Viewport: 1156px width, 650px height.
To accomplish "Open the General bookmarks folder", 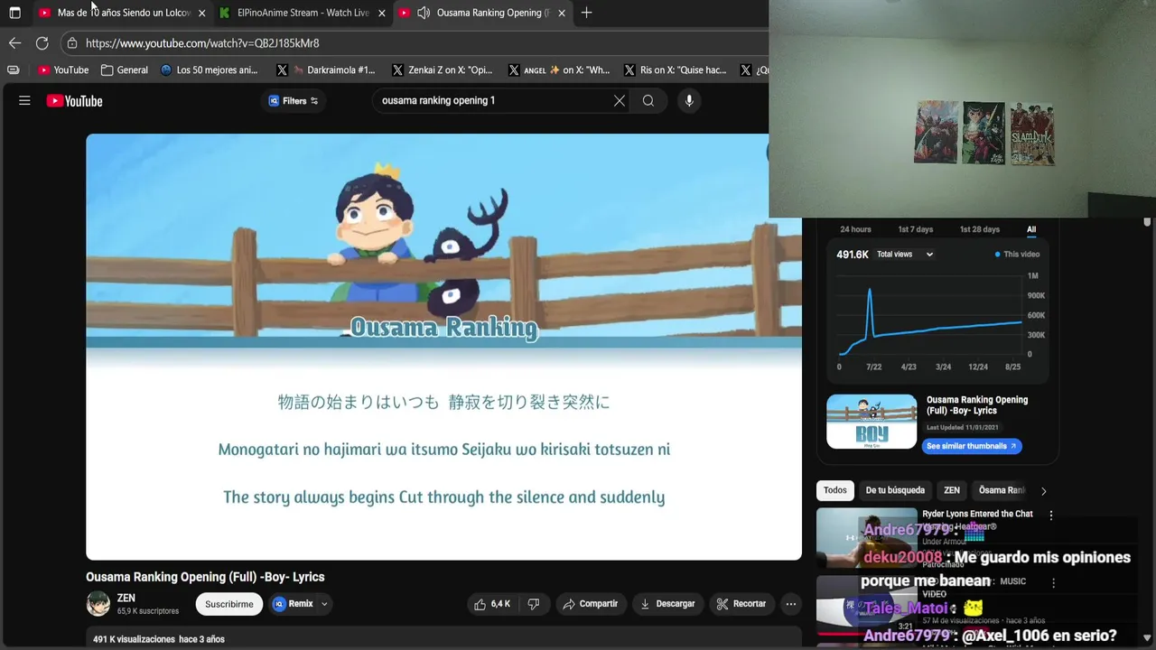I will tap(125, 70).
